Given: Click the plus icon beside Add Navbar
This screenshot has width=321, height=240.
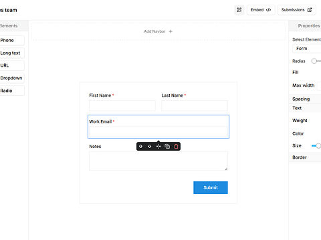Looking at the screenshot, I should pos(171,31).
